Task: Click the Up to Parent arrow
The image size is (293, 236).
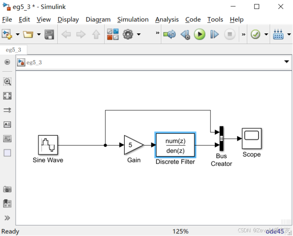Action: tap(96, 34)
